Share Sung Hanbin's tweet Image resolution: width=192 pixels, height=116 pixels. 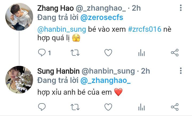[x=175, y=107]
